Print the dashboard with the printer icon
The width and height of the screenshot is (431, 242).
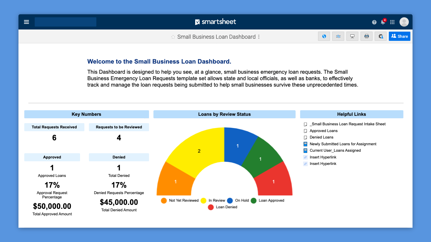point(366,36)
